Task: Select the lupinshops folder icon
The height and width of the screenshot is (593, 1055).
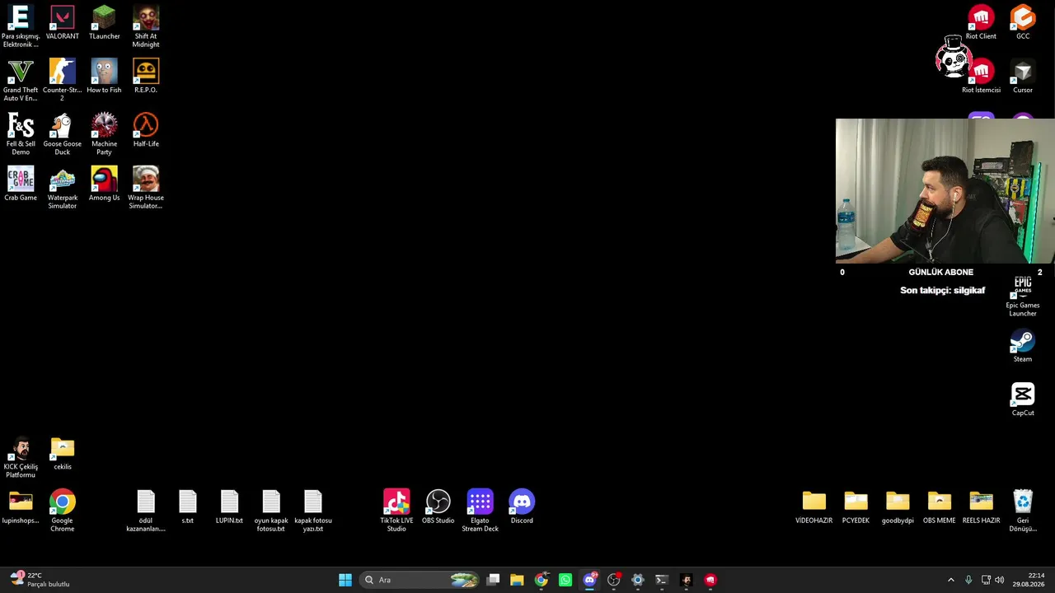Action: 21,507
